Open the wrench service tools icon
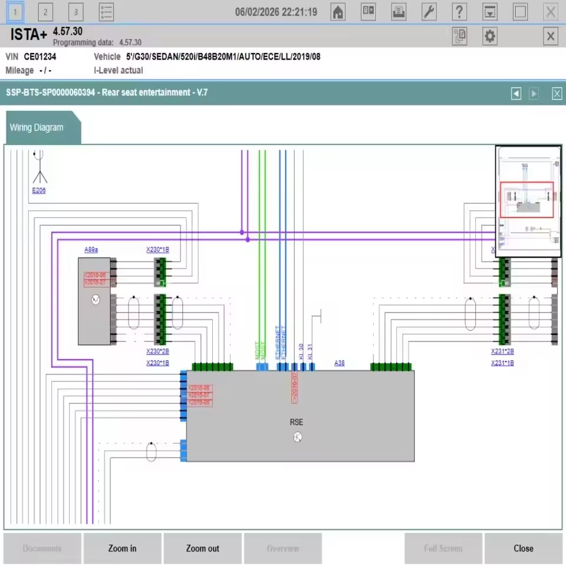The image size is (566, 566). click(x=429, y=12)
